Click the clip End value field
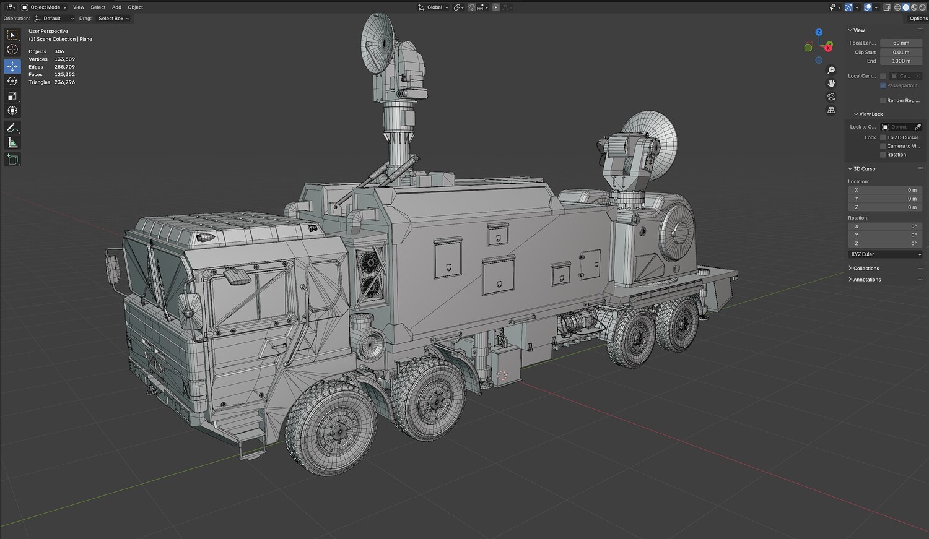The width and height of the screenshot is (929, 539). [x=901, y=61]
